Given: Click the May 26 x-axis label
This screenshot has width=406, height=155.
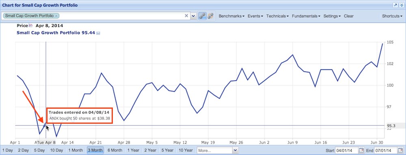Looking at the screenshot, I should [x=236, y=142].
